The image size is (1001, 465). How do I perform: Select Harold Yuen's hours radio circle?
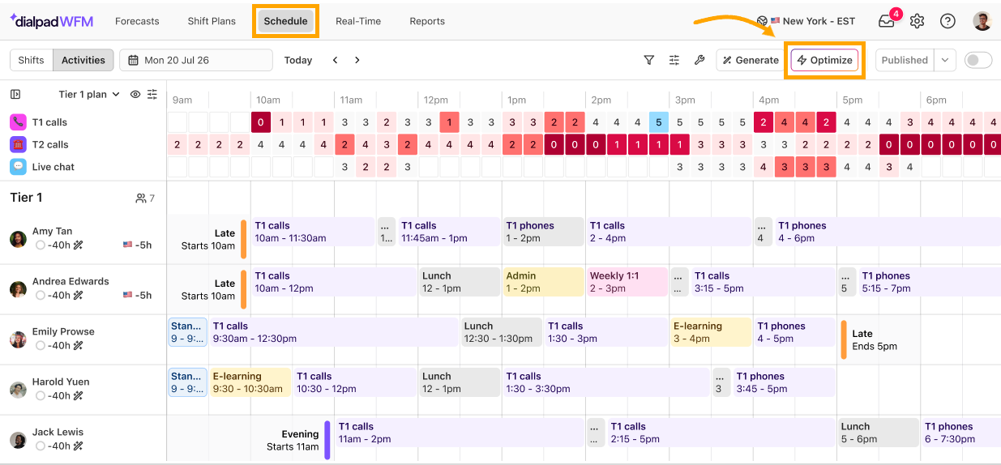click(40, 395)
